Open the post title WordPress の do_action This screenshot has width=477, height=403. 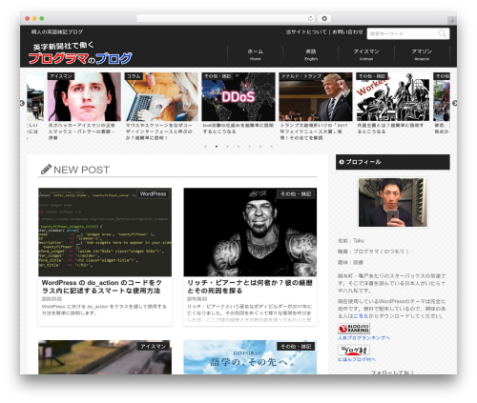point(102,287)
